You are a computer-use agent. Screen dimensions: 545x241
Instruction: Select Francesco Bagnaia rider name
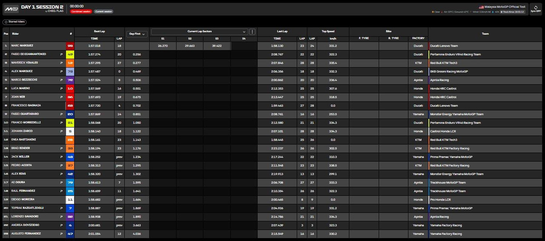tap(26, 105)
